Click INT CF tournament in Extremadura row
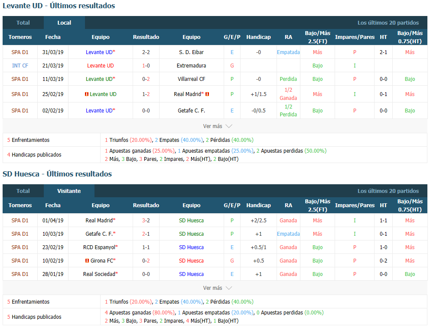The width and height of the screenshot is (430, 327). 20,66
